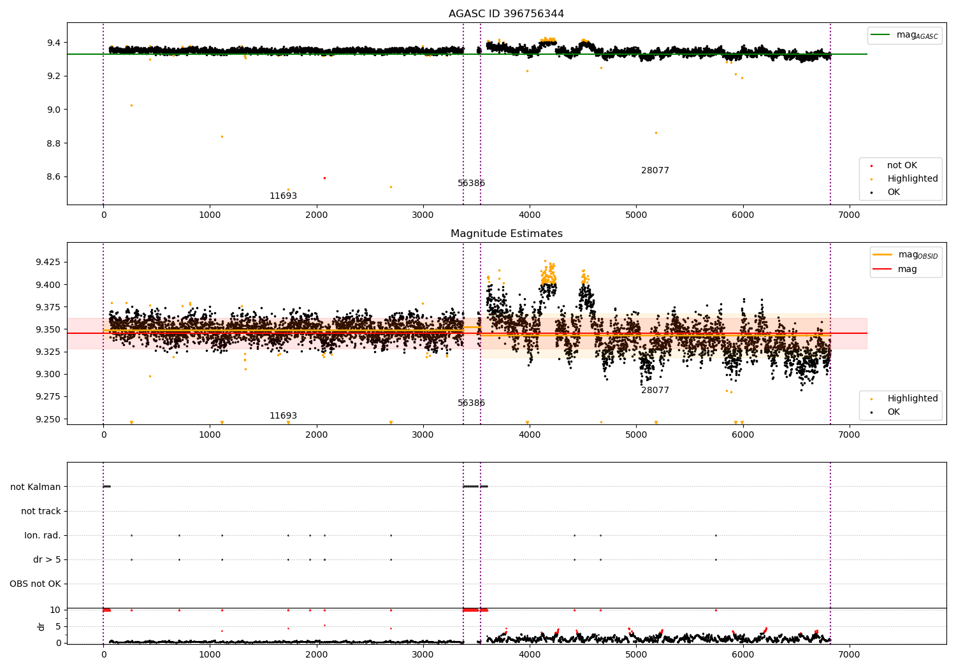The image size is (956, 669).
Task: Click 'not OK' legend entry in top plot
Action: (x=902, y=166)
